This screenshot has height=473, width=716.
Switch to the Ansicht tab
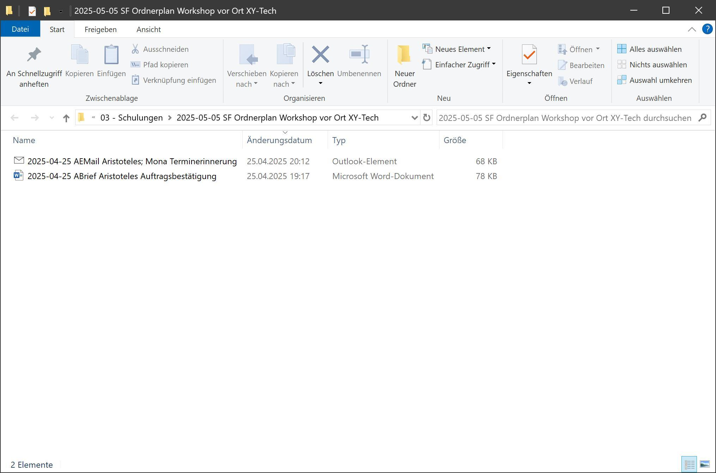tap(148, 29)
